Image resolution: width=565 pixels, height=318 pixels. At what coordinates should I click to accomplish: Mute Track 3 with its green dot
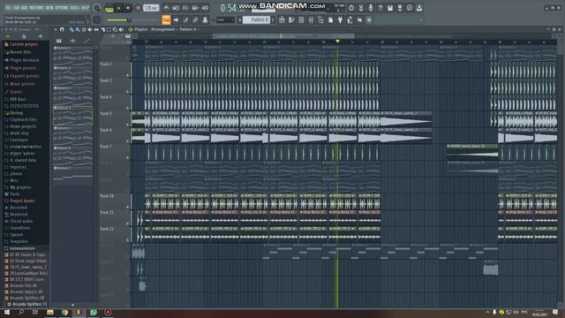tap(128, 92)
